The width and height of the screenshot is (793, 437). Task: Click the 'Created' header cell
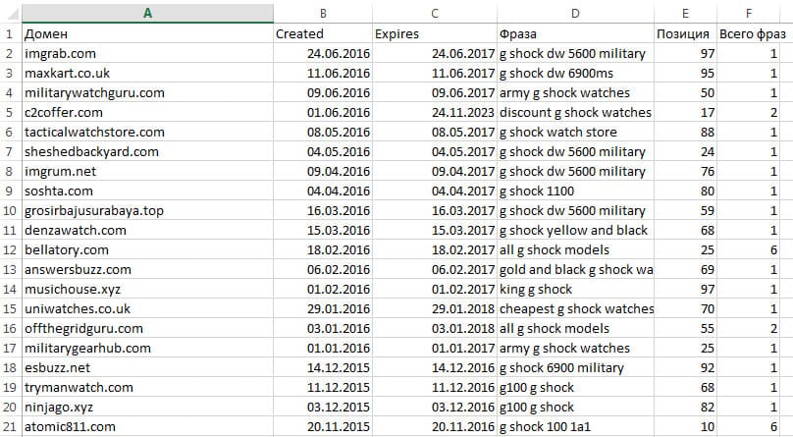323,34
